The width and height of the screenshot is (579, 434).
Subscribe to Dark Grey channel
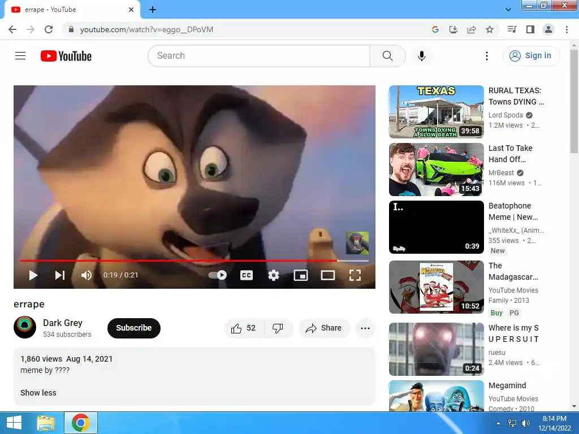coord(133,328)
